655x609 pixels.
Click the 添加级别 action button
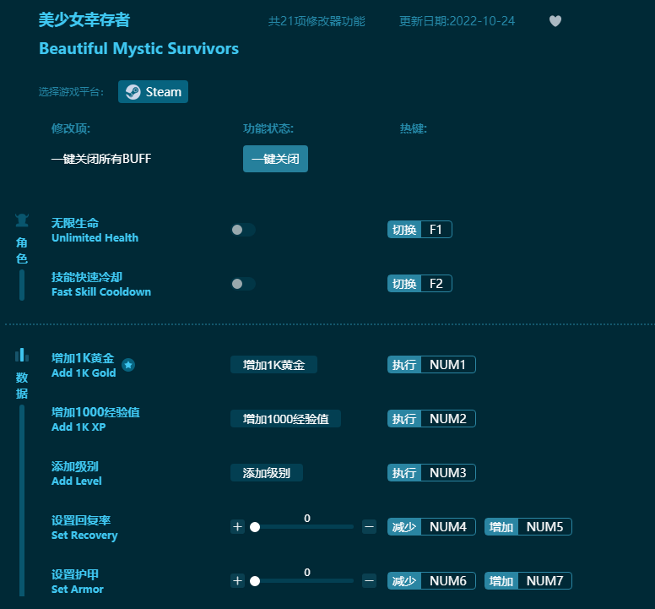click(x=267, y=473)
